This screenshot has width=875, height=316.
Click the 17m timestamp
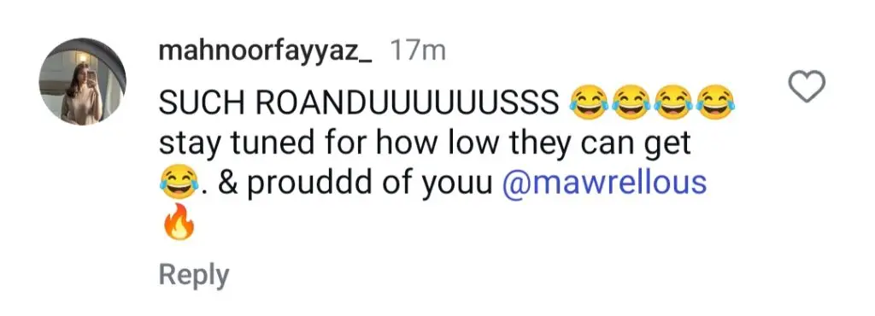point(418,52)
